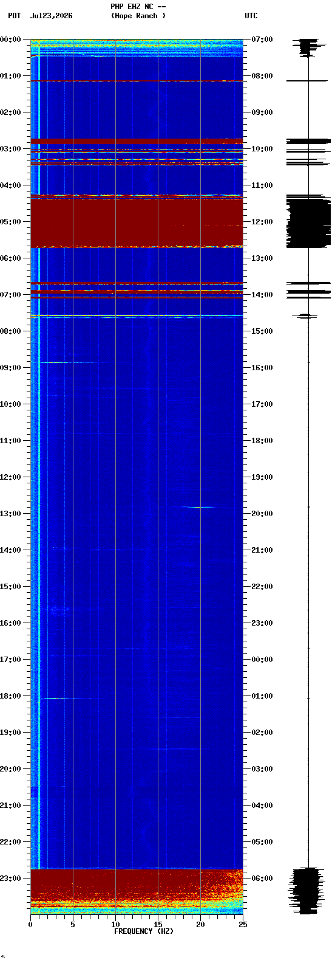Click the '11:00' PDT time tick label
Screen dimensions: 335x963
(x=10, y=441)
